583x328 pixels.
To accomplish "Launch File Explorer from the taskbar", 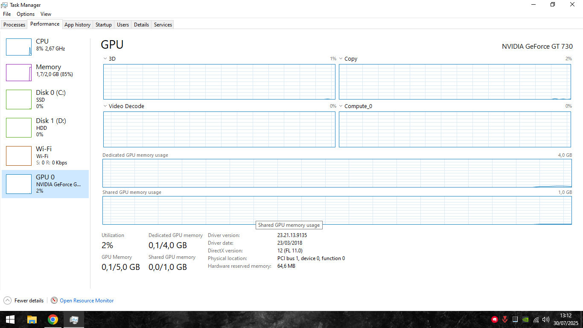I will (32, 319).
